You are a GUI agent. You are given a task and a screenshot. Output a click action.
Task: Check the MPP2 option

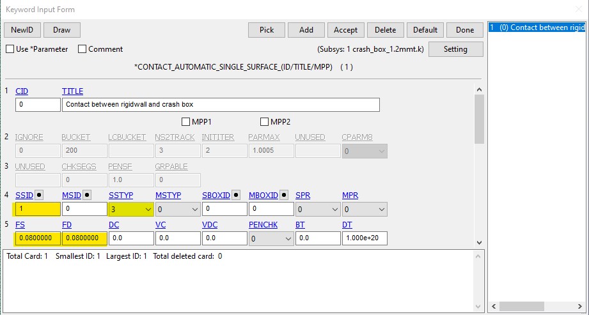(265, 121)
